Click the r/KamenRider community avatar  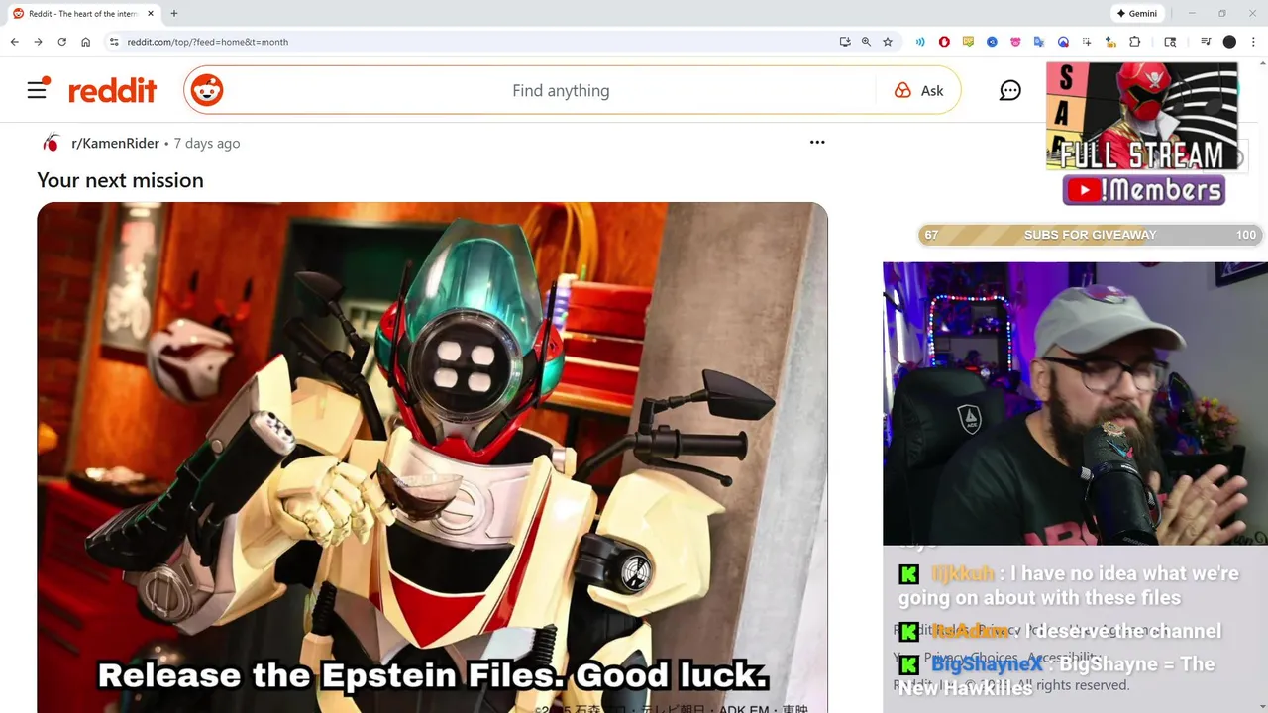(52, 143)
